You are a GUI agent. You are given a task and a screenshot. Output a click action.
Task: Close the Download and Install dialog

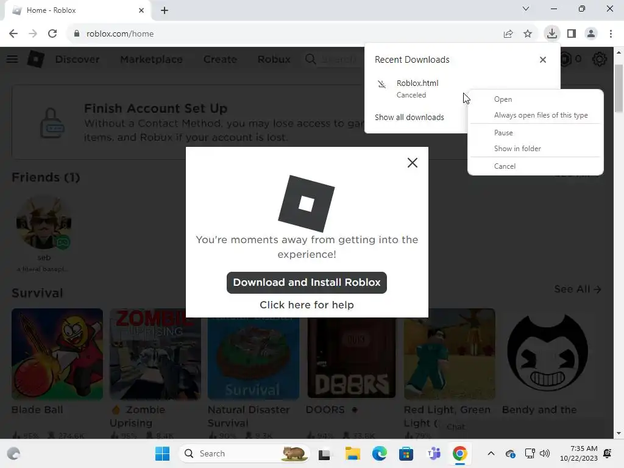tap(413, 162)
